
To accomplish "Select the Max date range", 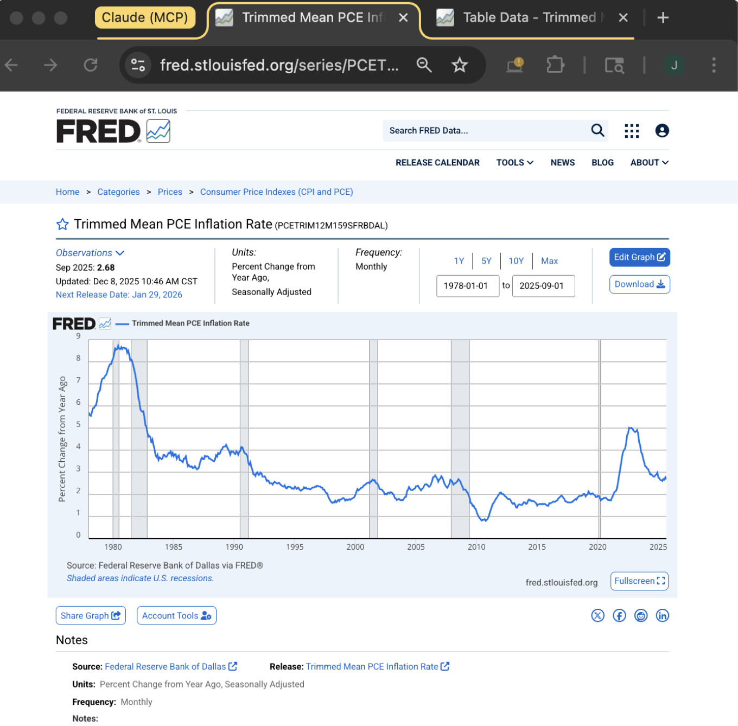I will tap(549, 261).
